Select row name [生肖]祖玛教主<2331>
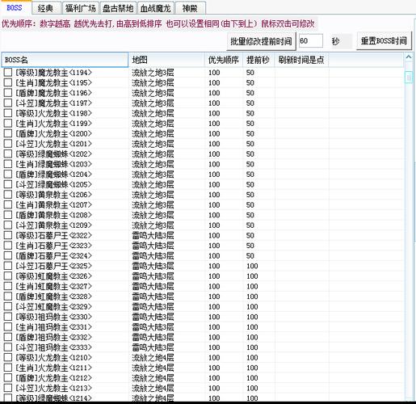The height and width of the screenshot is (404, 416). click(x=53, y=327)
